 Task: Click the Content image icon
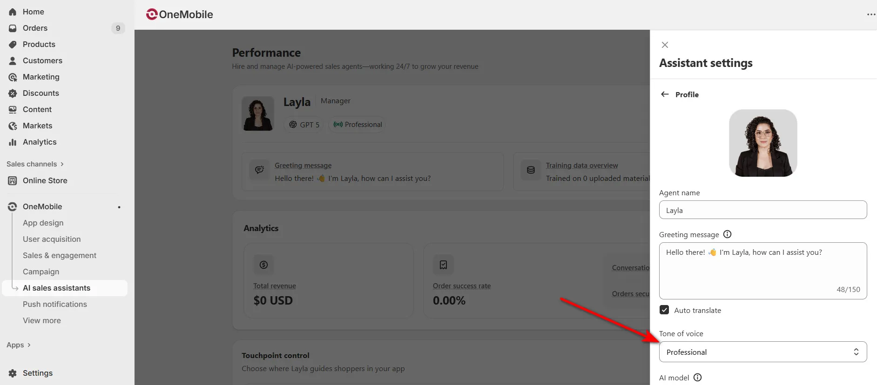click(x=13, y=110)
